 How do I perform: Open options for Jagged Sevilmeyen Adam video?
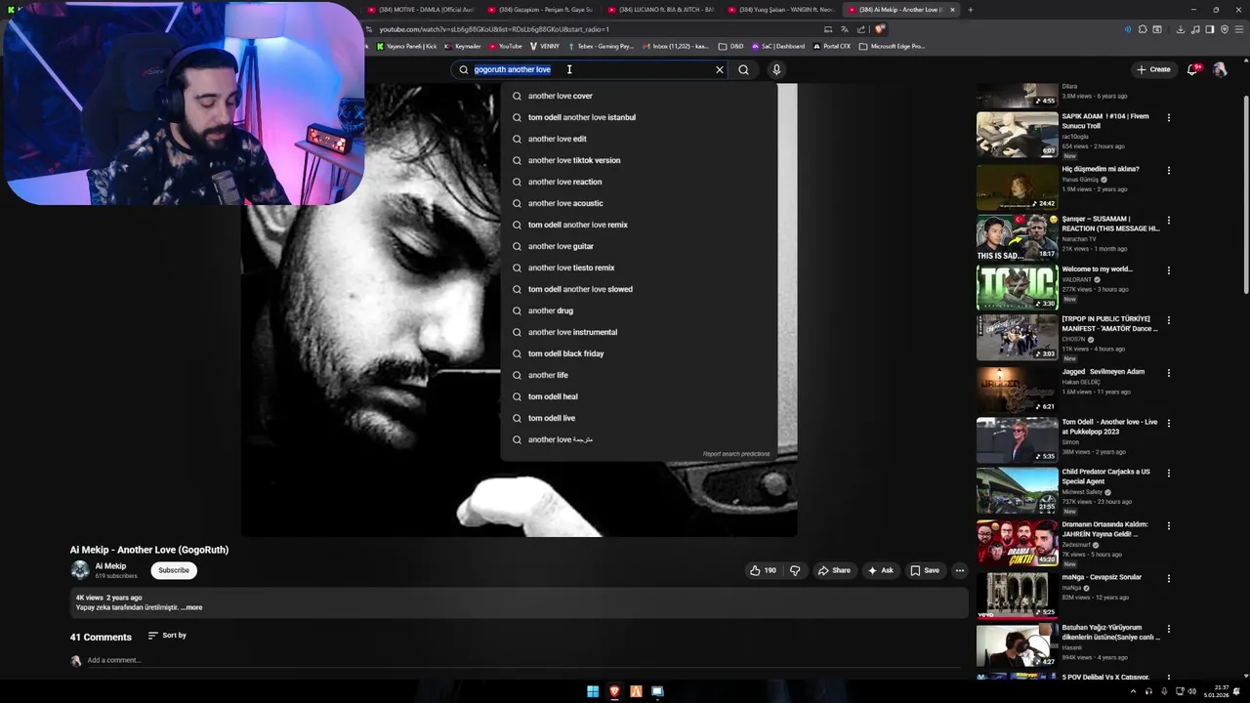pyautogui.click(x=1168, y=373)
